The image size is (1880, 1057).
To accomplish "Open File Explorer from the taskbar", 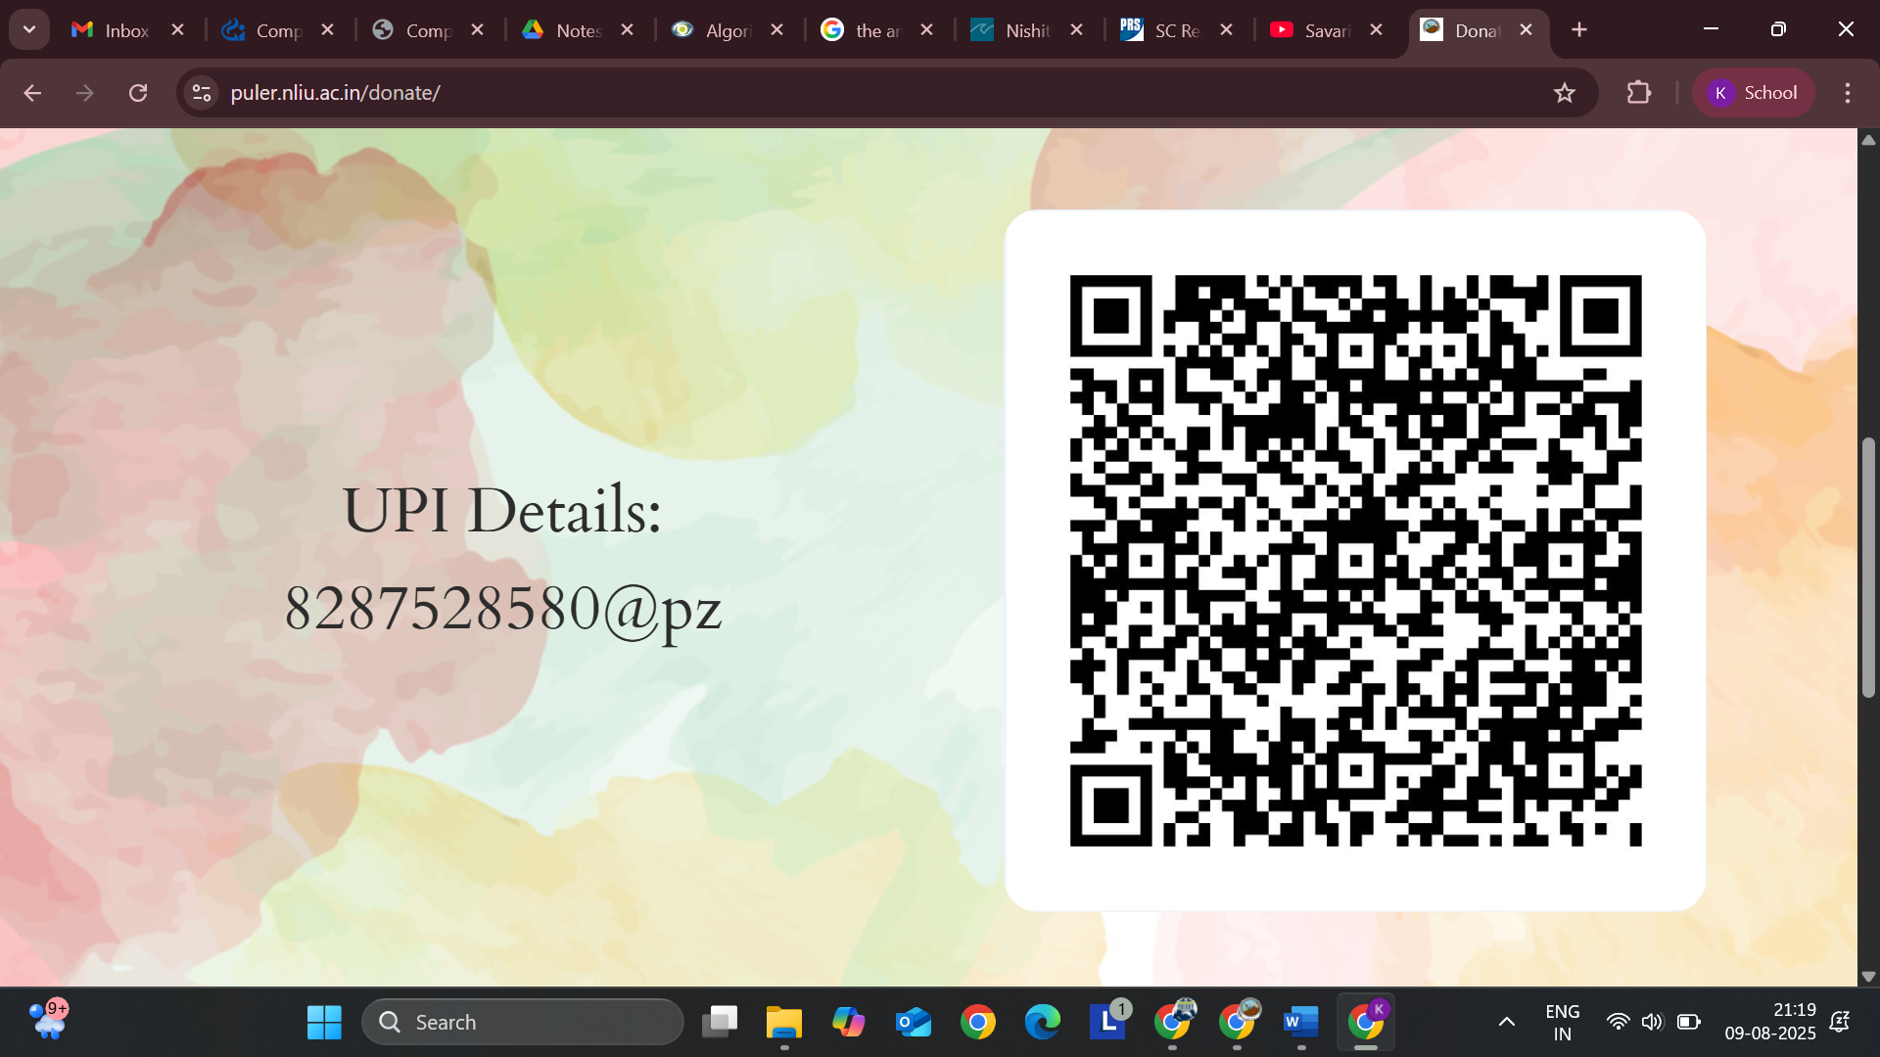I will [x=783, y=1022].
